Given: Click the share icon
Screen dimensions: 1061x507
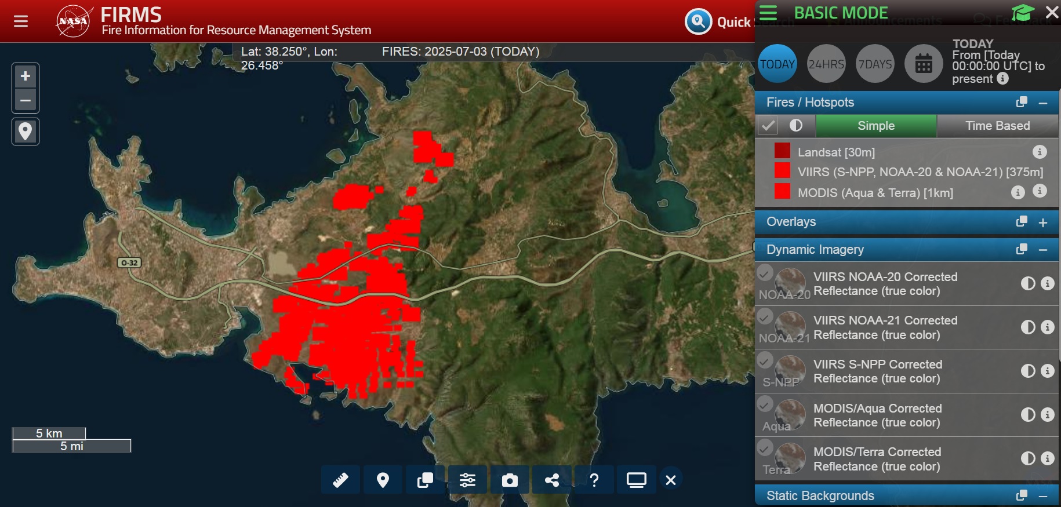Looking at the screenshot, I should coord(552,480).
